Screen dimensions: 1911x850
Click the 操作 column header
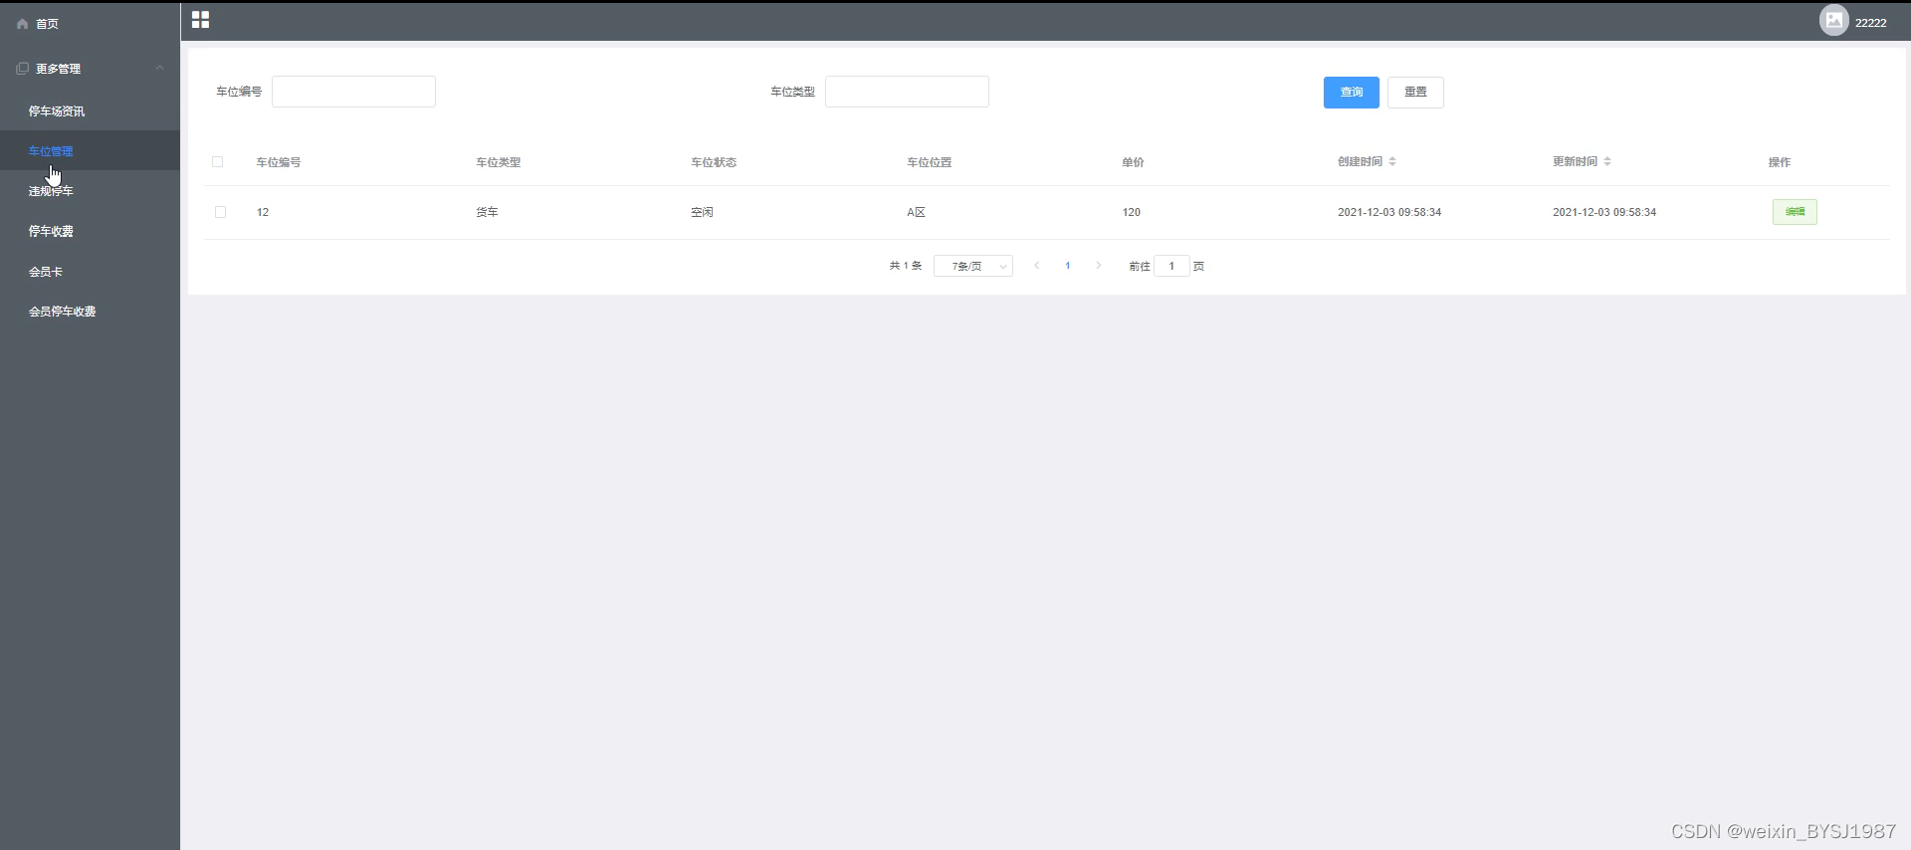(x=1780, y=162)
